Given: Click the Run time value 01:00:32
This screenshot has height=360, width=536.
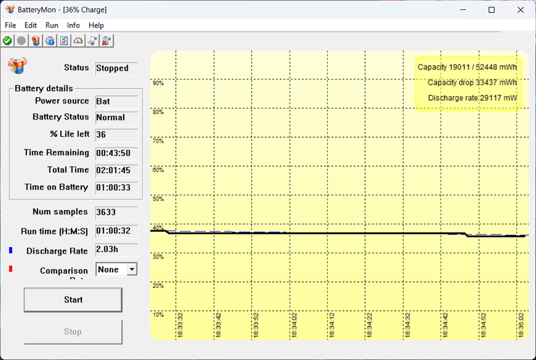Looking at the screenshot, I should (x=117, y=231).
